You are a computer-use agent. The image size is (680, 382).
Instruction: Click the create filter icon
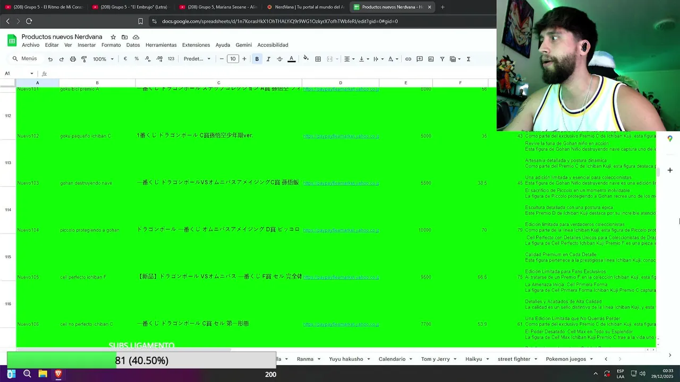click(x=442, y=59)
